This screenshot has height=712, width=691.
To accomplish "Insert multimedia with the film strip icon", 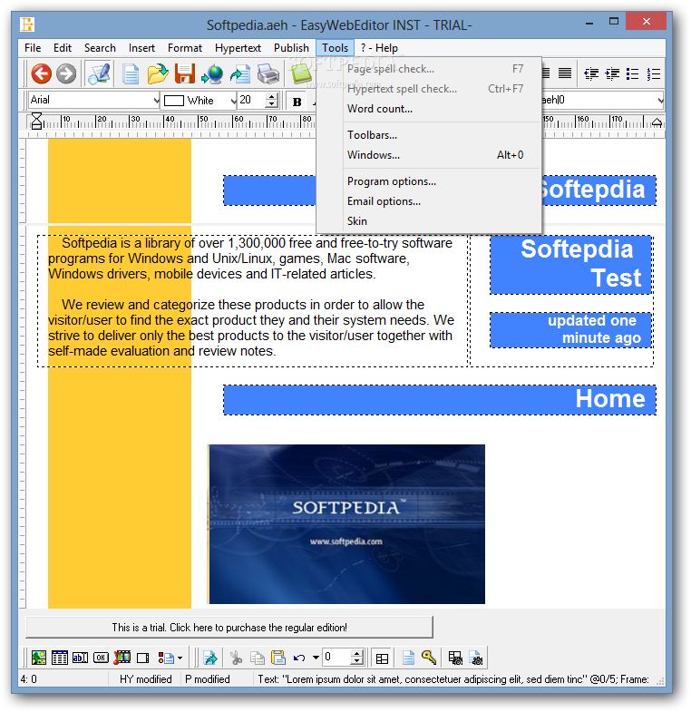I will coord(122,658).
